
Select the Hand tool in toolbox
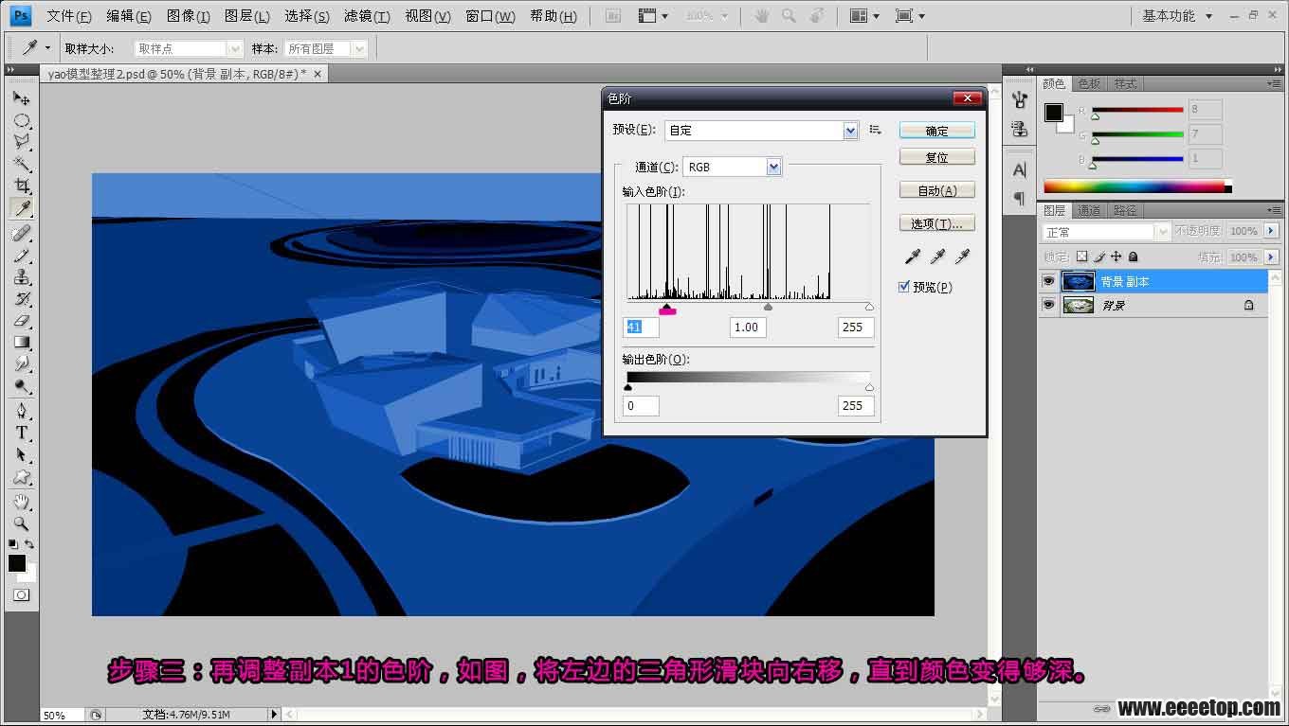tap(21, 502)
